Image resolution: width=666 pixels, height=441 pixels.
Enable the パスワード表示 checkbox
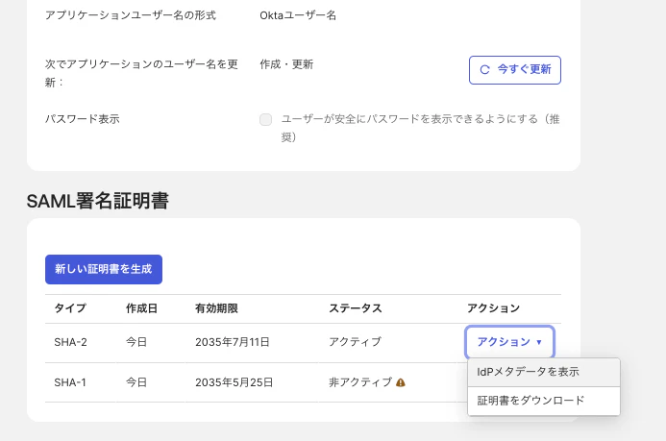(x=266, y=120)
